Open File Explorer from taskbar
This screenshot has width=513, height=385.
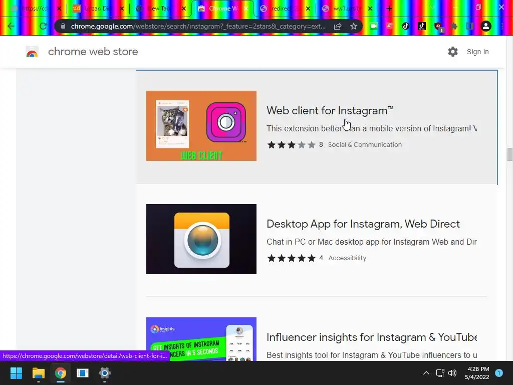tap(38, 373)
